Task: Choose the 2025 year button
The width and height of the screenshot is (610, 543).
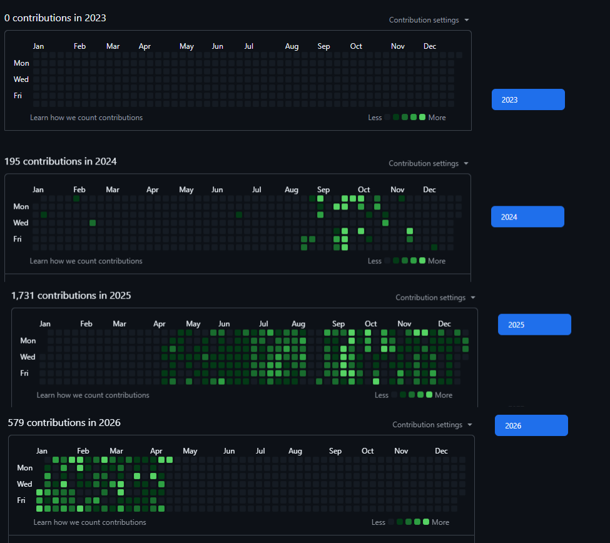Action: [534, 325]
